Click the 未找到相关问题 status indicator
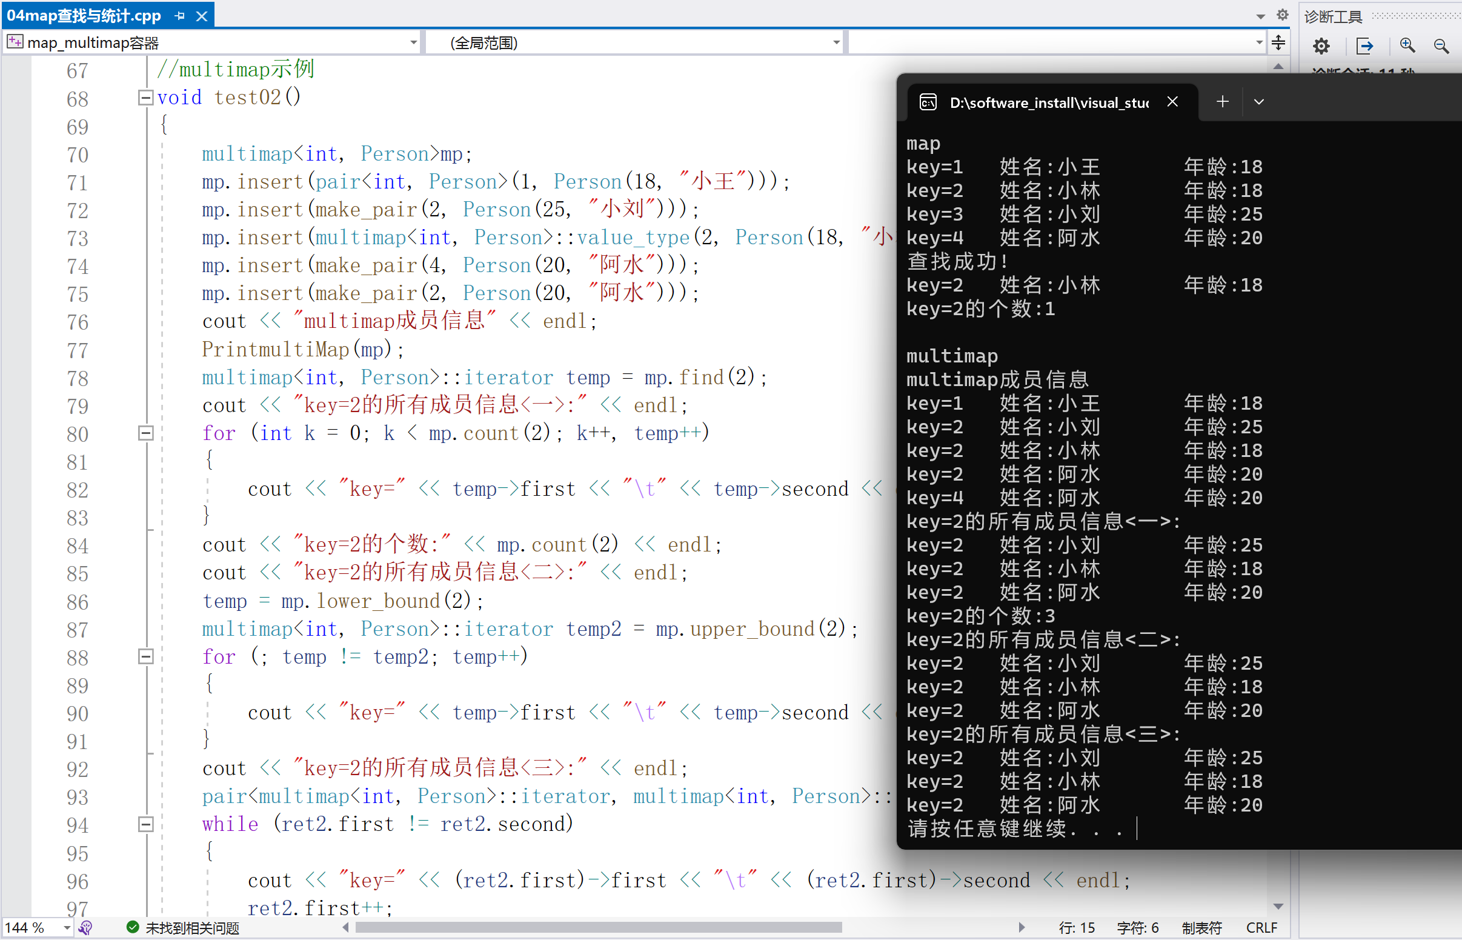The image size is (1462, 940). [183, 928]
